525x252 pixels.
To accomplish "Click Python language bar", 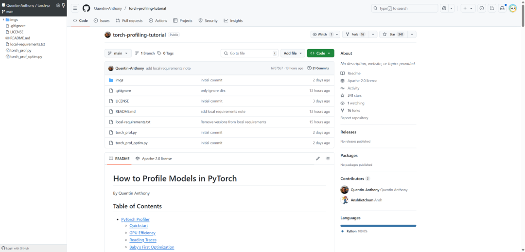I will pos(378,226).
